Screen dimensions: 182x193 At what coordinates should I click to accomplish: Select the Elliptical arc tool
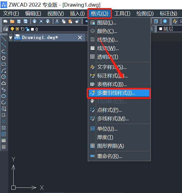click(x=4, y=102)
